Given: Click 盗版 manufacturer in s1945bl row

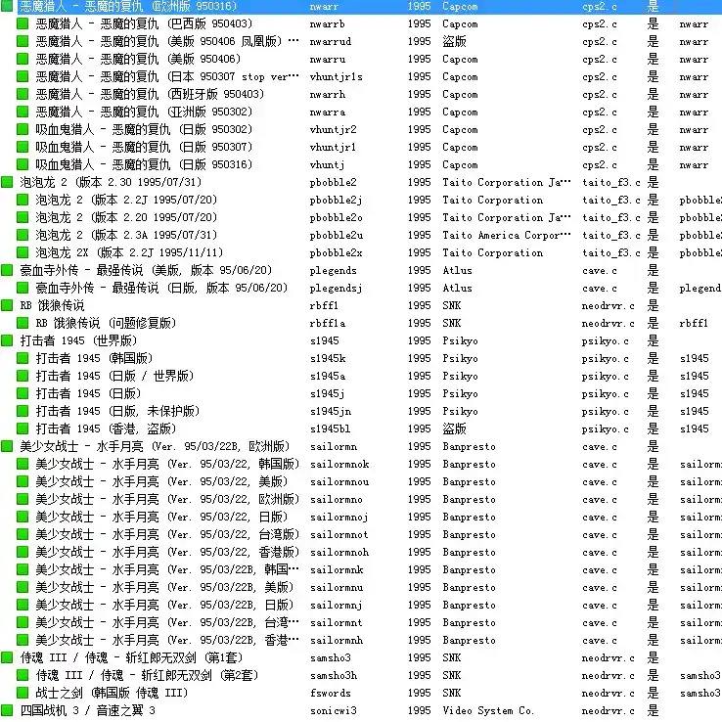Looking at the screenshot, I should tap(455, 429).
